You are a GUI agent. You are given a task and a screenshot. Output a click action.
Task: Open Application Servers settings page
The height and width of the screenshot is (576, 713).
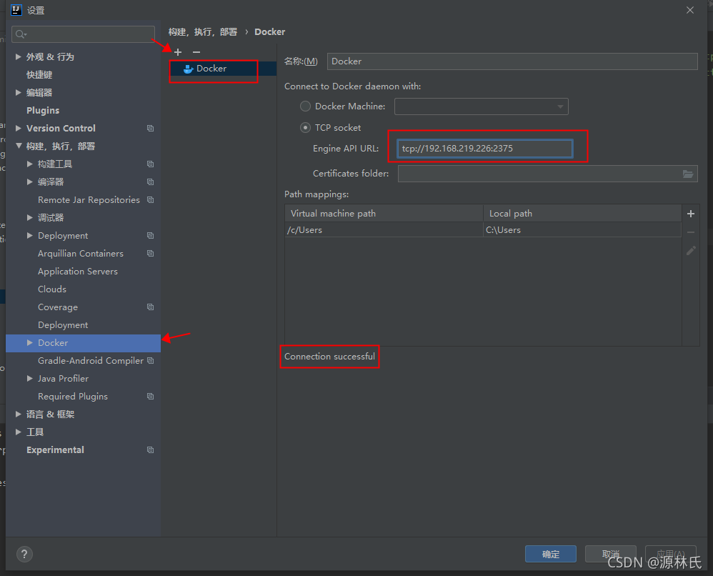point(78,272)
